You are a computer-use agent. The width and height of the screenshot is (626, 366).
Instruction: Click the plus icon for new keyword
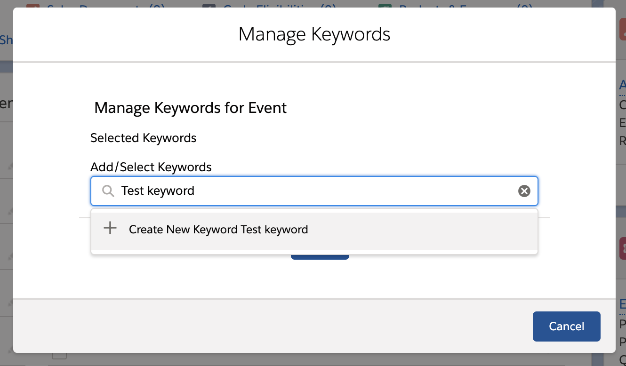(x=110, y=229)
